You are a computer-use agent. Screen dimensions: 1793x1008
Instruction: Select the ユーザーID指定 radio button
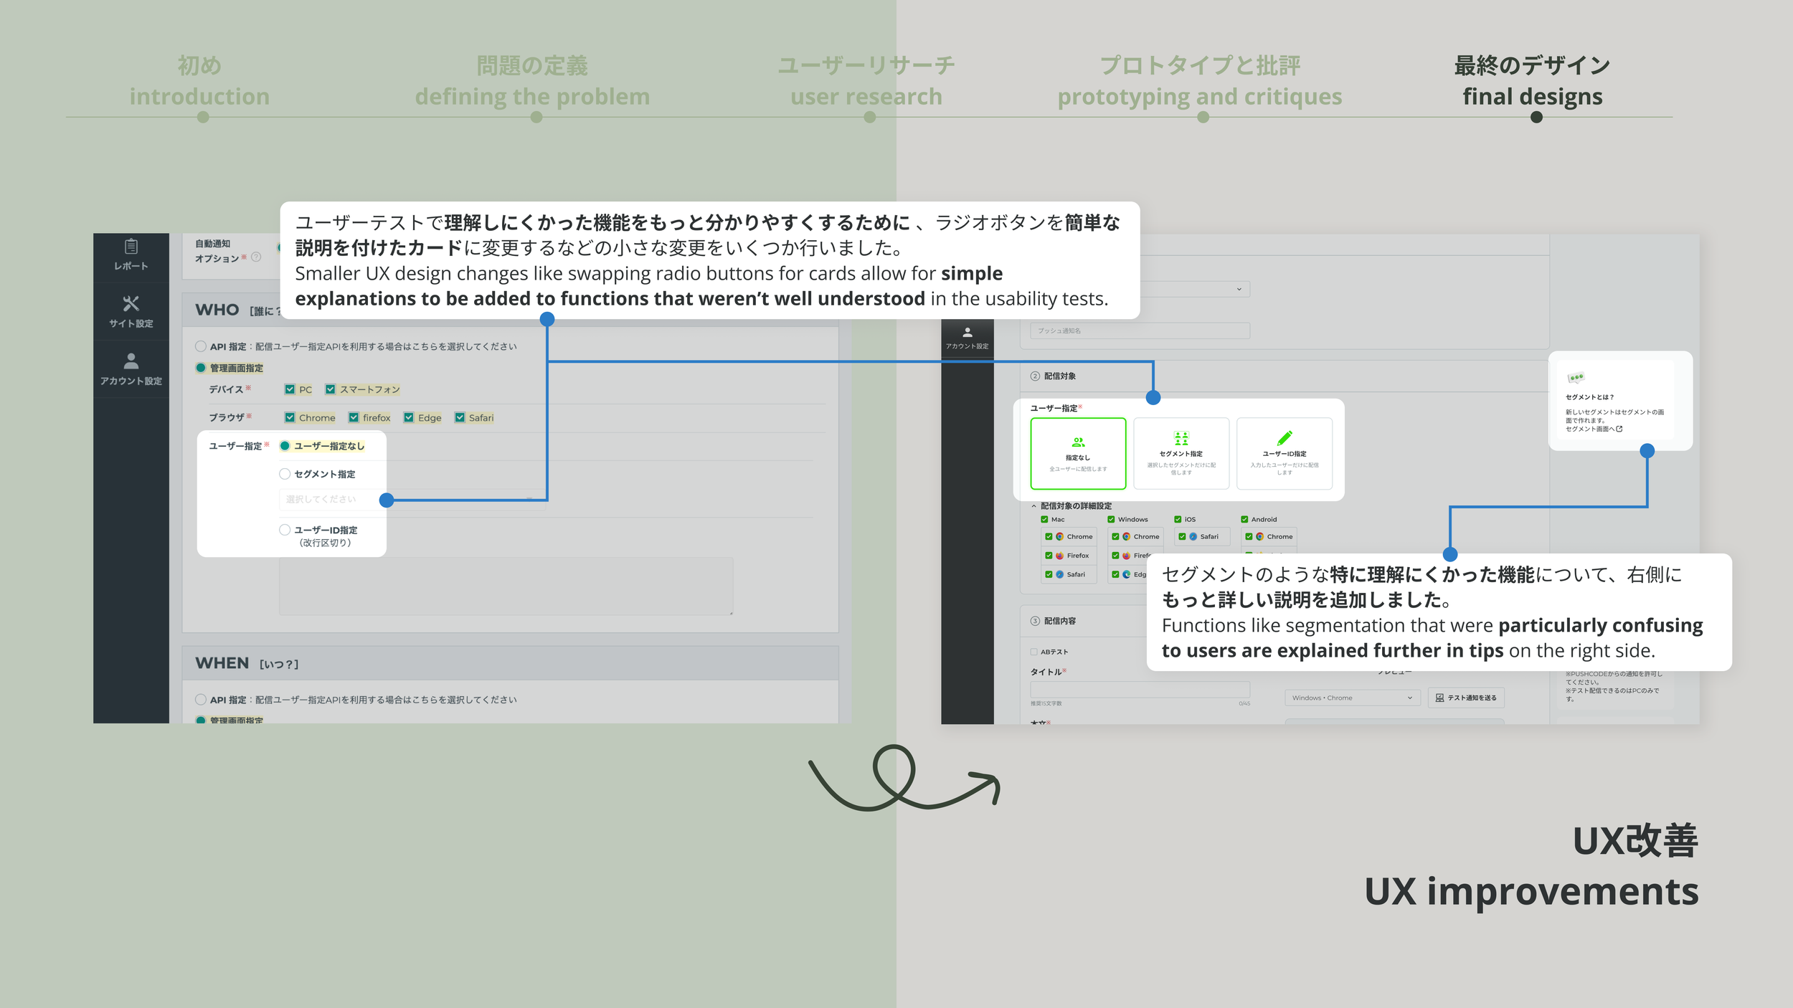(x=285, y=530)
